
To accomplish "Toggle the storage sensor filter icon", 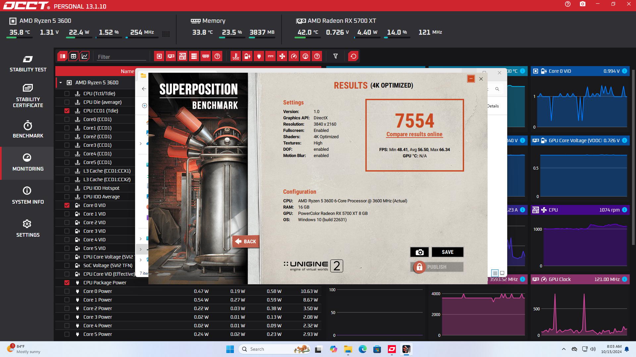I will 194,56.
